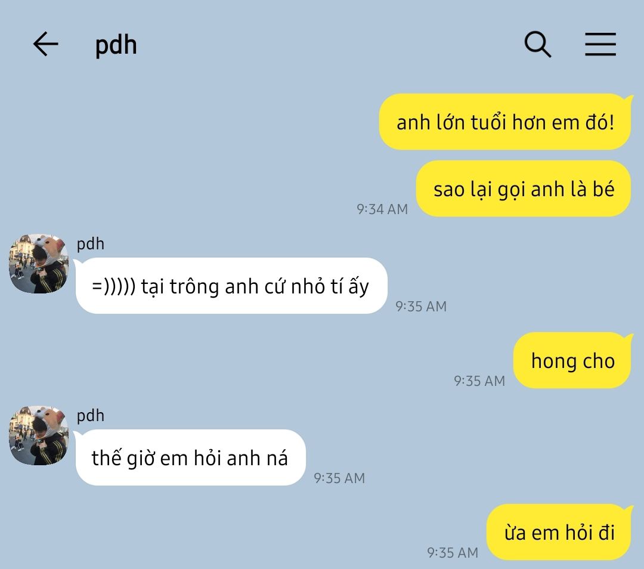This screenshot has width=644, height=569.
Task: Tap pdh avatar beside second reply
Action: pos(39,435)
